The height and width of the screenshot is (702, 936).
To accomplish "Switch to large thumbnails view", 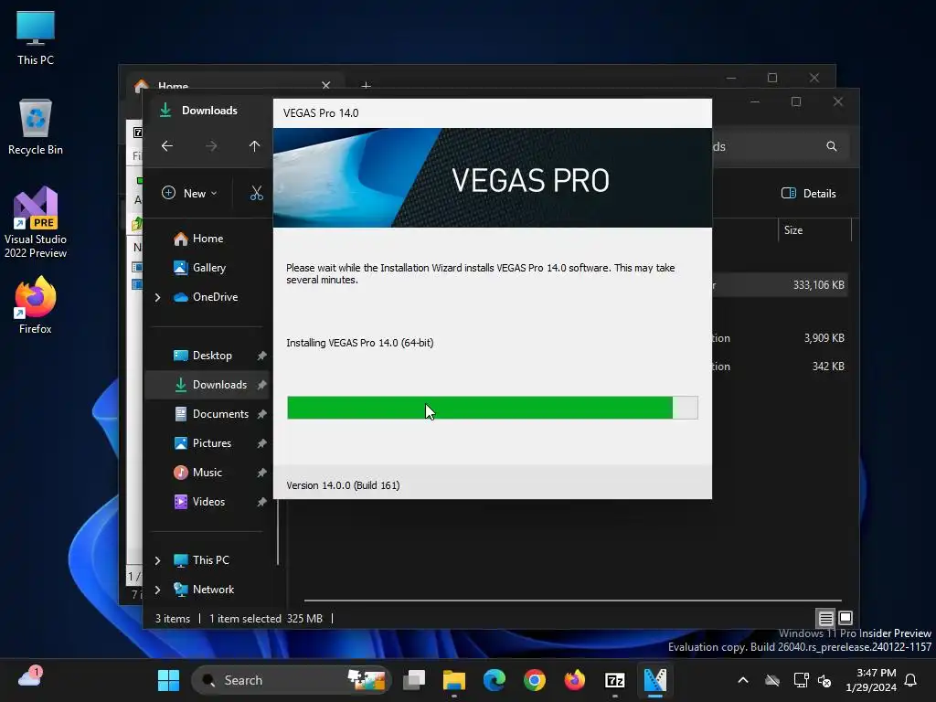I will point(846,618).
